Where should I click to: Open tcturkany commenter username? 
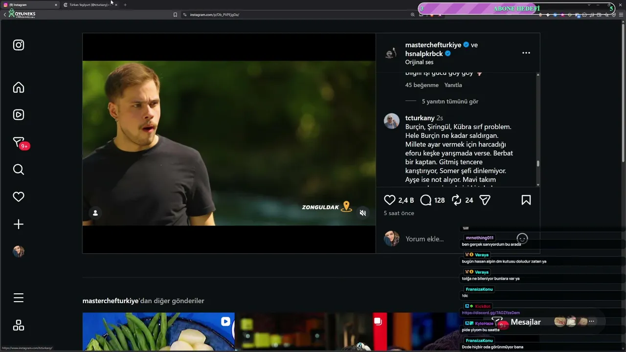tap(420, 118)
